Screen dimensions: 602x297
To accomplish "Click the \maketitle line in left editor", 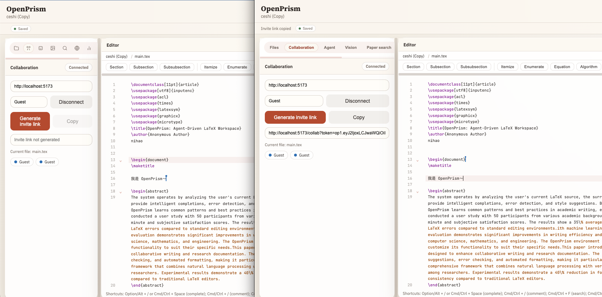I will coord(143,166).
